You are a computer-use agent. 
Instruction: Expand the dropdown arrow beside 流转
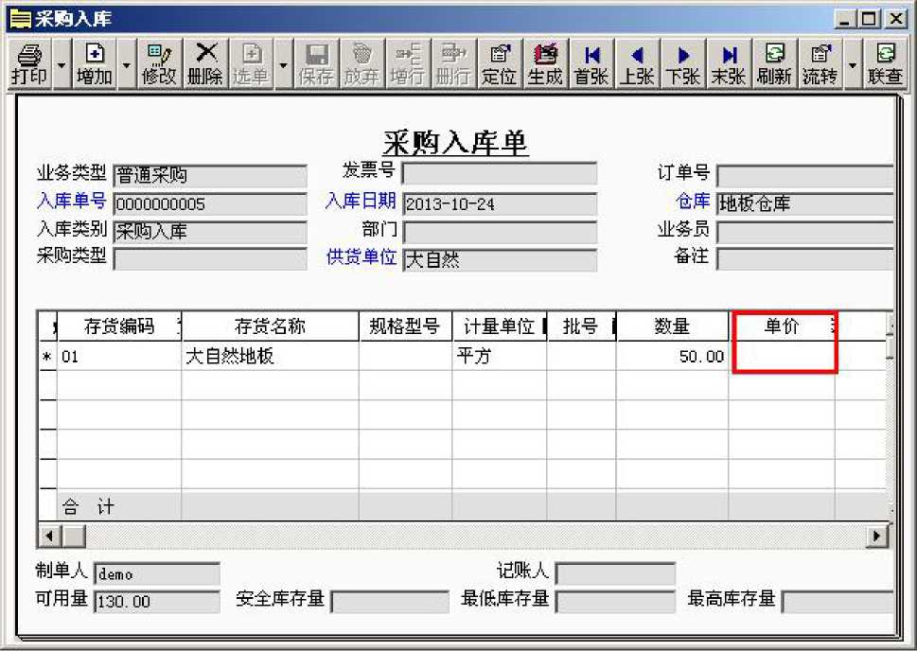(853, 63)
